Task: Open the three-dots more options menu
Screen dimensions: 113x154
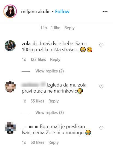Action: (x=105, y=12)
